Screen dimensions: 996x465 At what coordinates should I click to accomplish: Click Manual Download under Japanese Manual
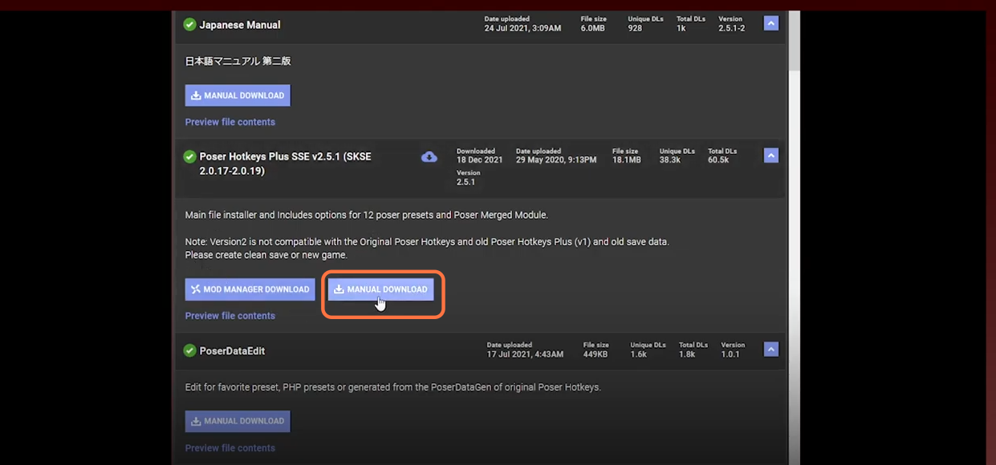pyautogui.click(x=238, y=95)
